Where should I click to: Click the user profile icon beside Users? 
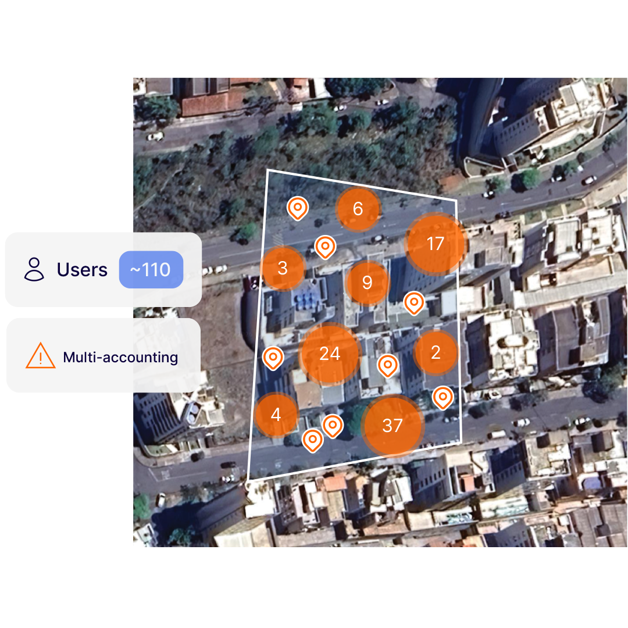(x=34, y=270)
